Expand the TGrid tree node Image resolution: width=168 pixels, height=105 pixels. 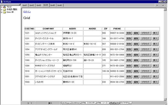1,7
